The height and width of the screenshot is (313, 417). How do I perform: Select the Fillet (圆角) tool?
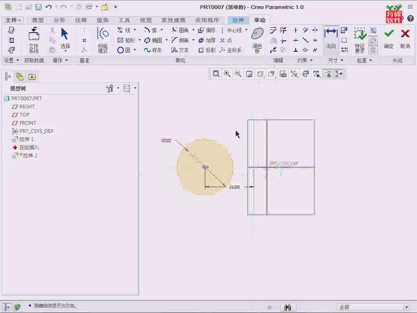coord(180,30)
